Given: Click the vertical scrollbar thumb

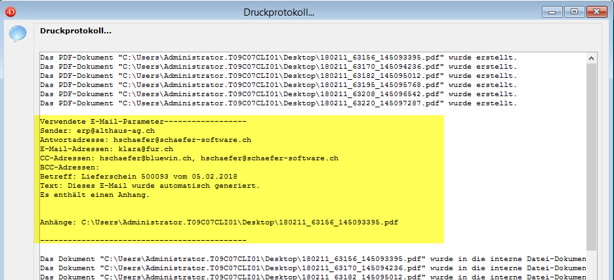Looking at the screenshot, I should coord(592,157).
